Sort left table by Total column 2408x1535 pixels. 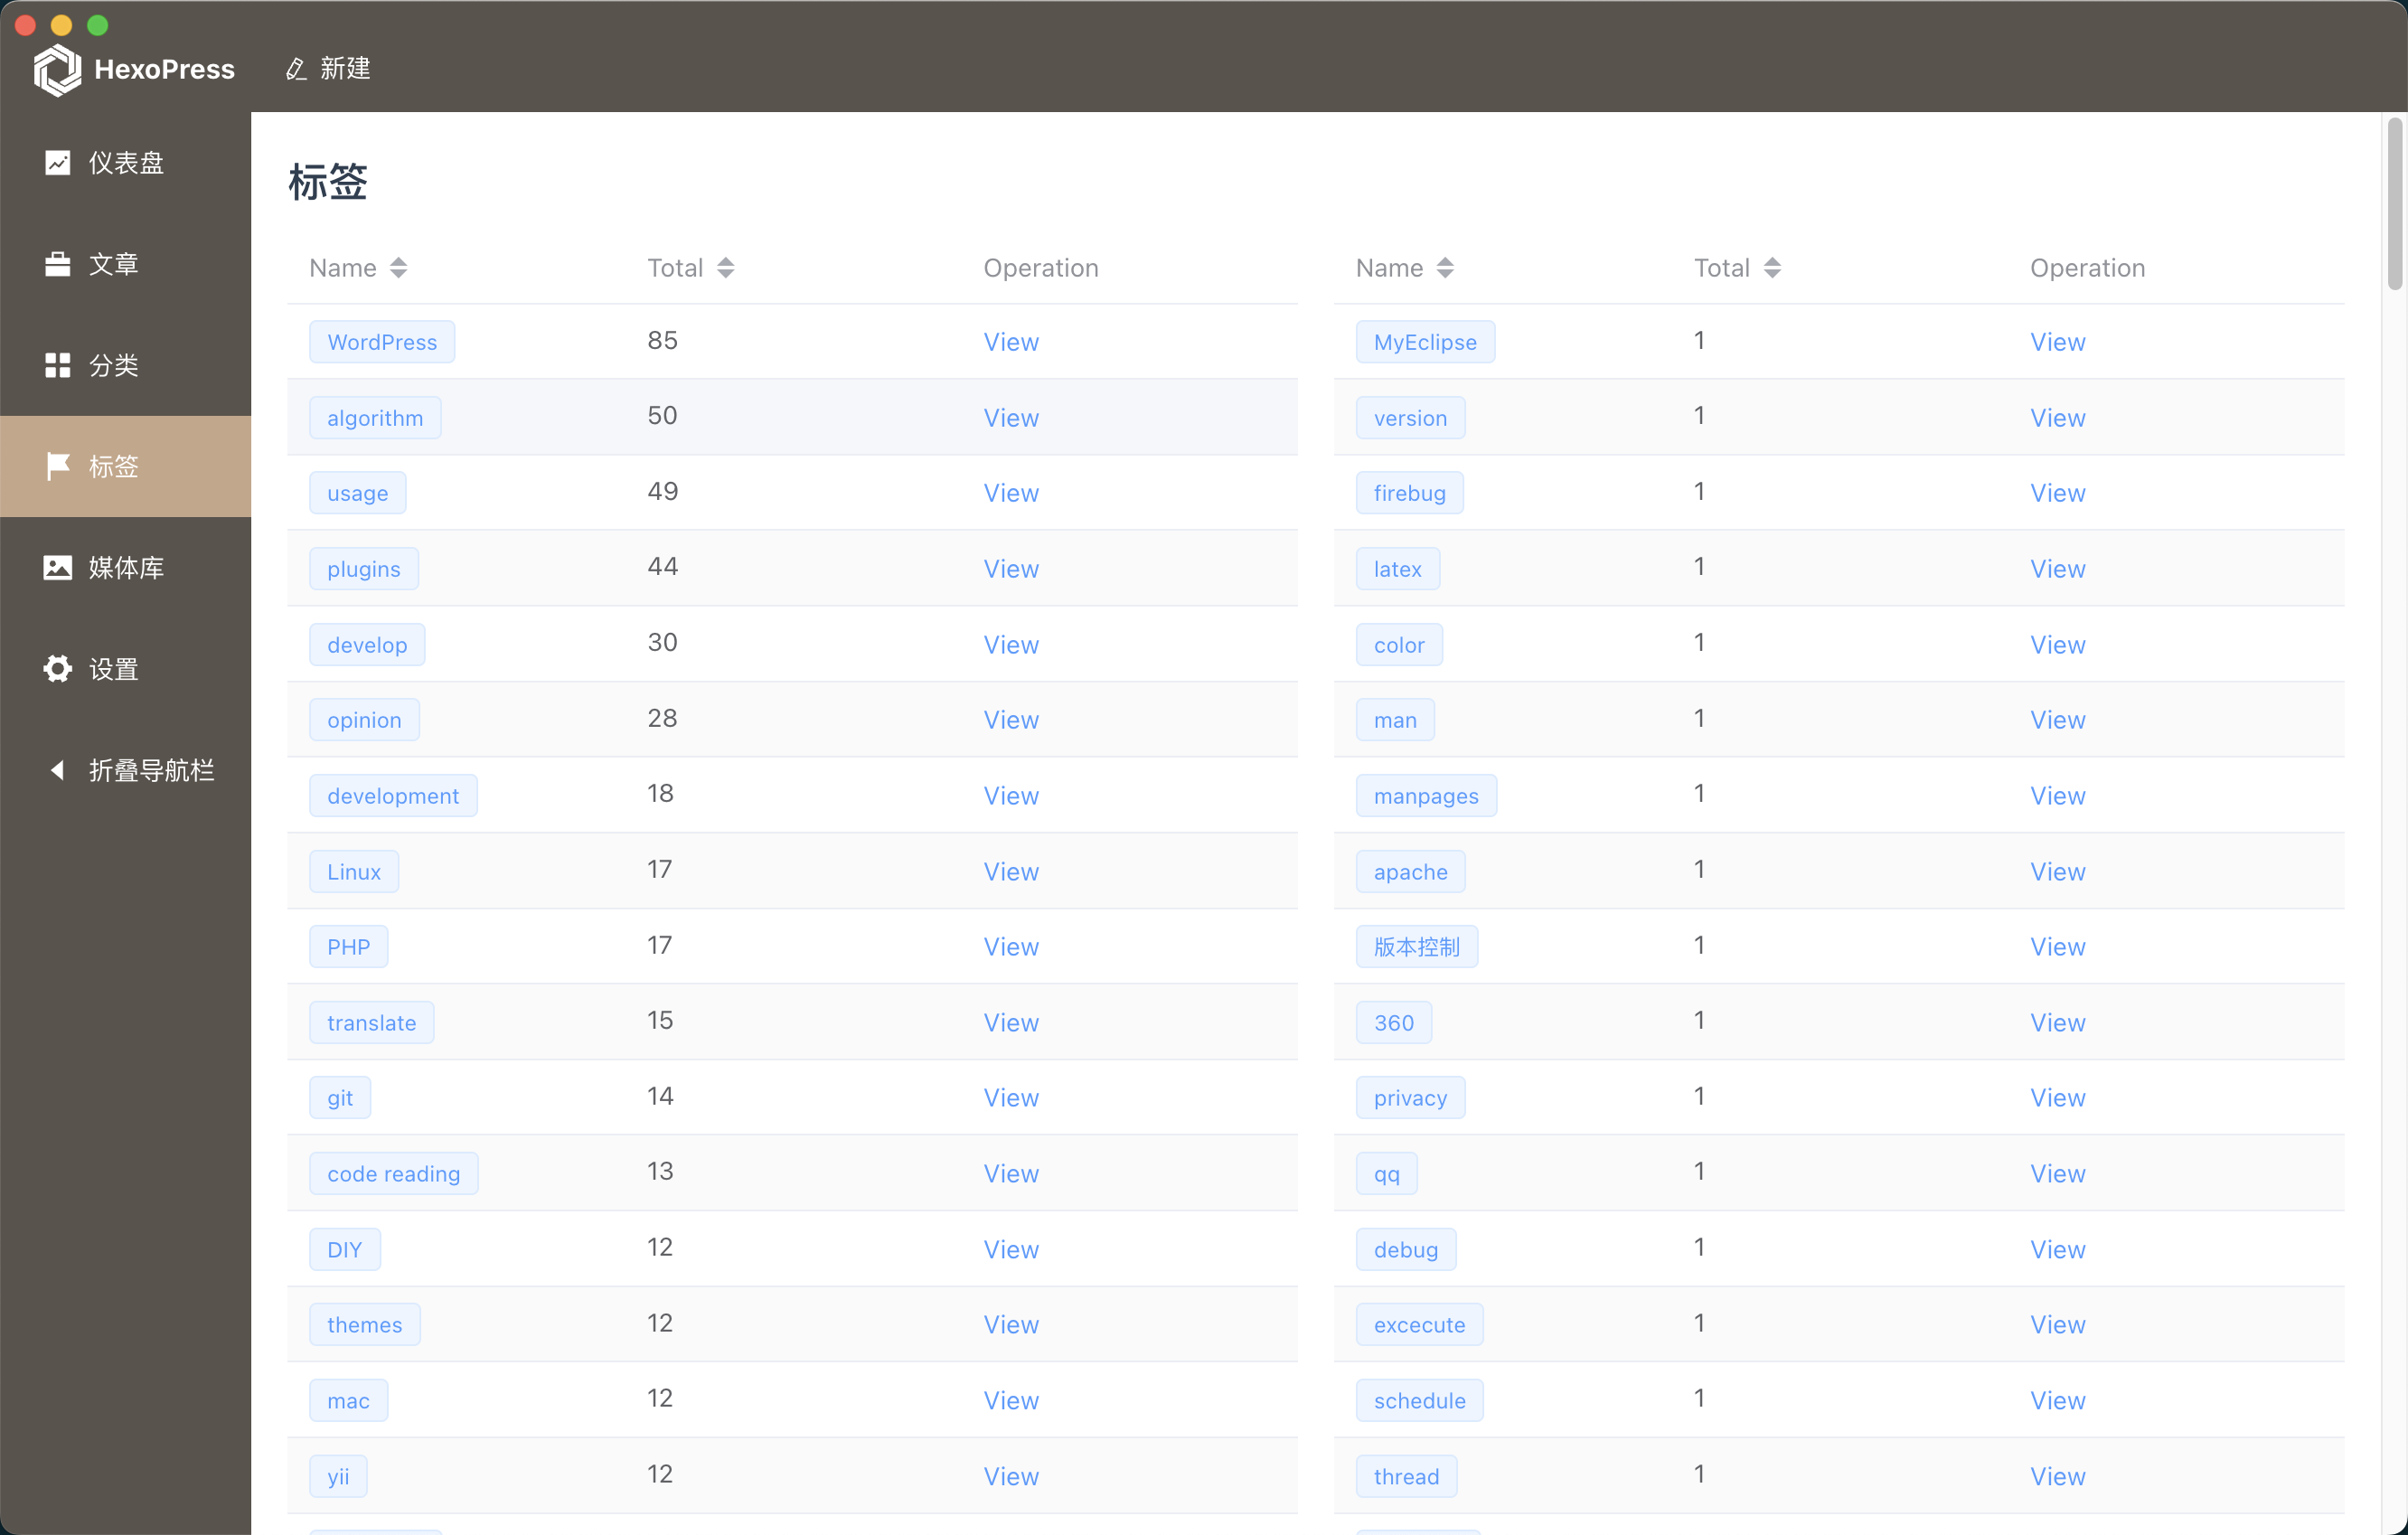pyautogui.click(x=726, y=268)
